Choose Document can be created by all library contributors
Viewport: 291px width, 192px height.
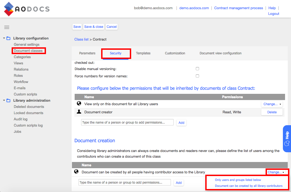click(249, 186)
